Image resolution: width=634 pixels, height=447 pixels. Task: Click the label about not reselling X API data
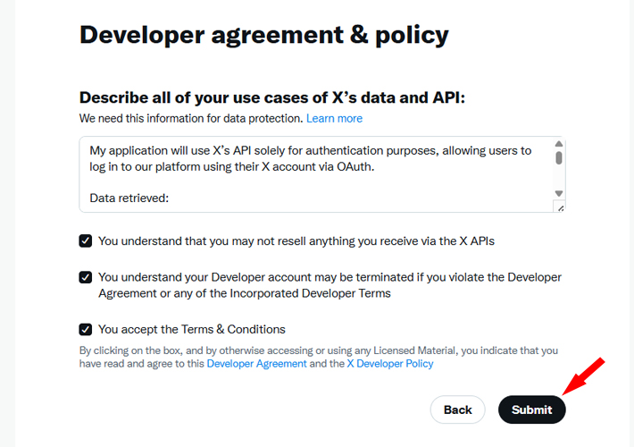pos(296,240)
